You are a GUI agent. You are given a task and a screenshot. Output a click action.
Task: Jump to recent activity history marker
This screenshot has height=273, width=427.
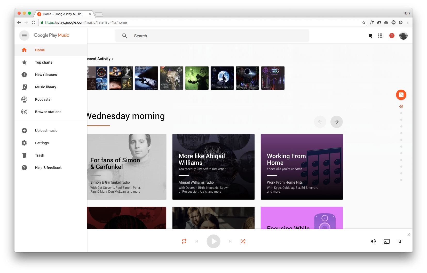401,106
